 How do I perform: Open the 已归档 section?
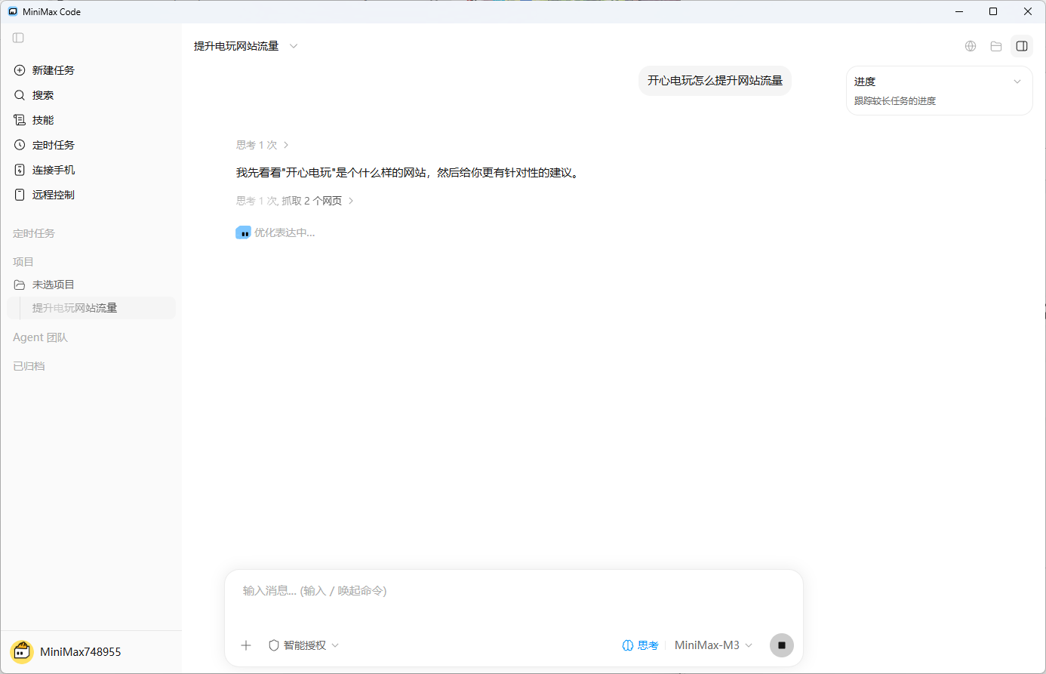point(29,366)
